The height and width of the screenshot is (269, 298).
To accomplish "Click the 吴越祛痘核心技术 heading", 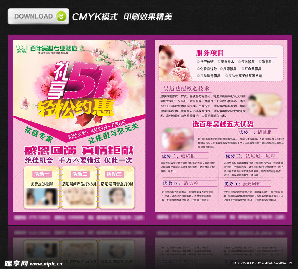I will click(x=186, y=88).
